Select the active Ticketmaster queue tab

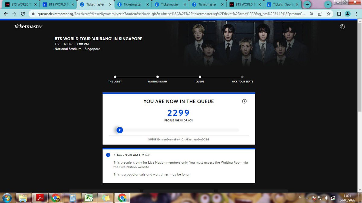(95, 5)
